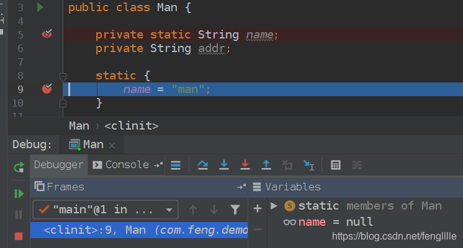Remove watch with minus button

click(258, 229)
